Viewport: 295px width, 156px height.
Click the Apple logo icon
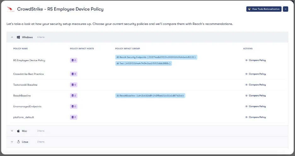[18, 131]
